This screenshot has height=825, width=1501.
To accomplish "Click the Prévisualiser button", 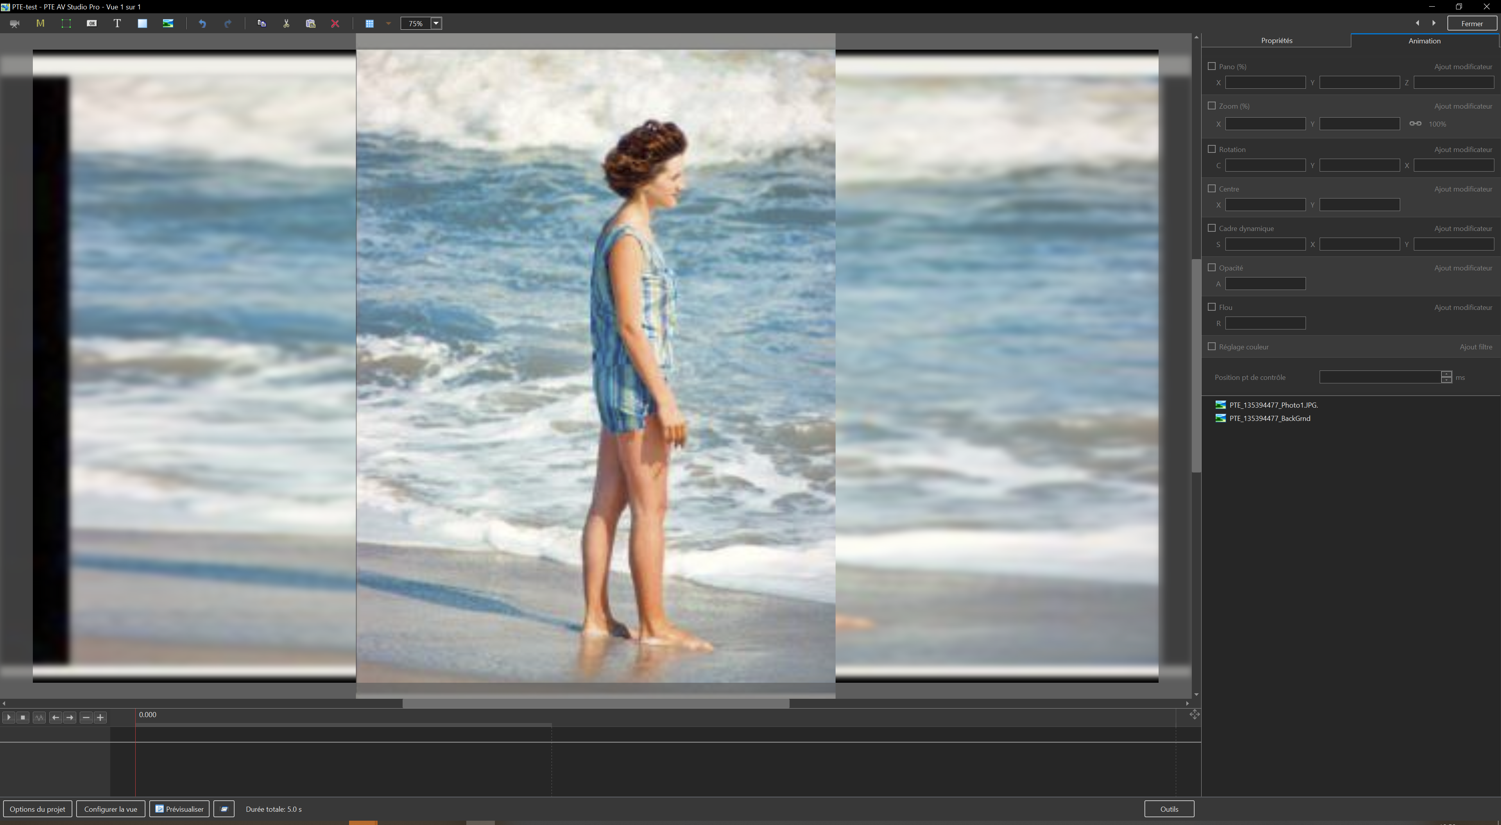I will [179, 809].
